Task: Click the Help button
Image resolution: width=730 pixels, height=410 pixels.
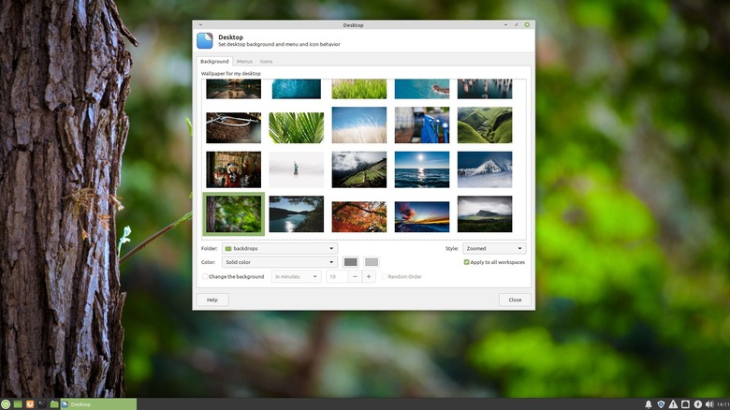Action: [212, 300]
